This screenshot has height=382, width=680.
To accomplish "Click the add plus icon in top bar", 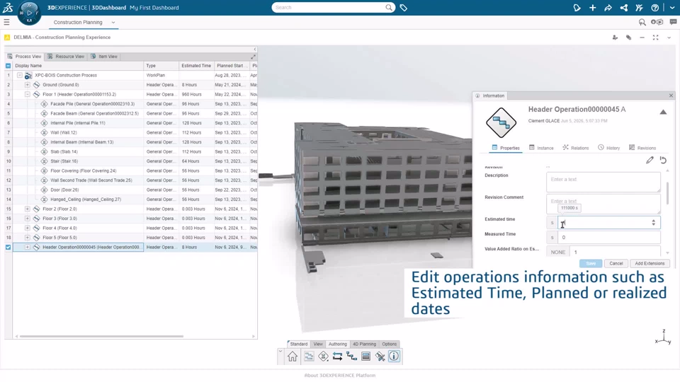I will 592,7.
